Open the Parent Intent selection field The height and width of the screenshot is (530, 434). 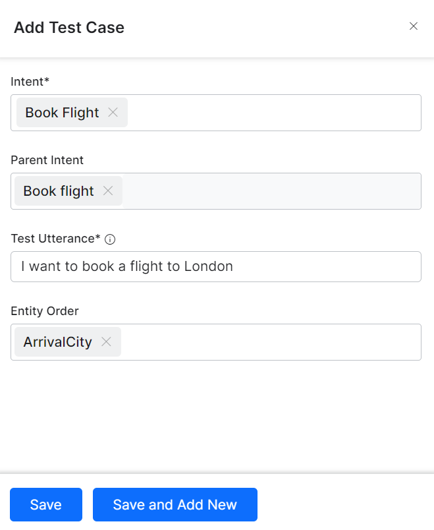coord(216,191)
